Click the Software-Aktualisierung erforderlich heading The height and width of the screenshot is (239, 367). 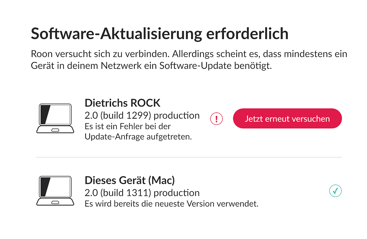pos(159,33)
